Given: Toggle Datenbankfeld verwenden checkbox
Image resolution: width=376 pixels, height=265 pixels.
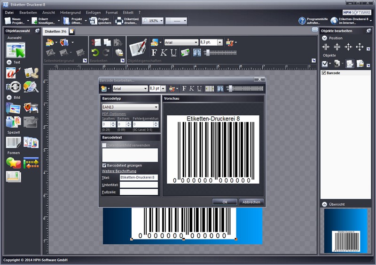Looking at the screenshot, I should 104,145.
